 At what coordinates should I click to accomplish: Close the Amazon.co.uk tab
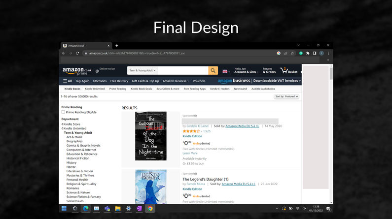108,46
